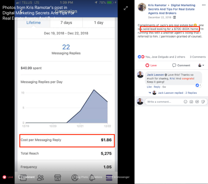Viewport: 208px width, 184px height.
Task: Add a GIF to the comment
Action: (197, 102)
